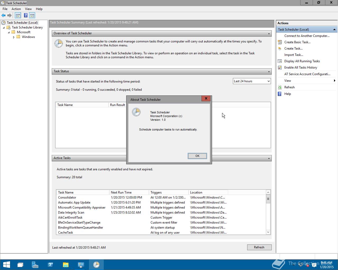Click Import Task action
The height and width of the screenshot is (270, 338).
(294, 55)
